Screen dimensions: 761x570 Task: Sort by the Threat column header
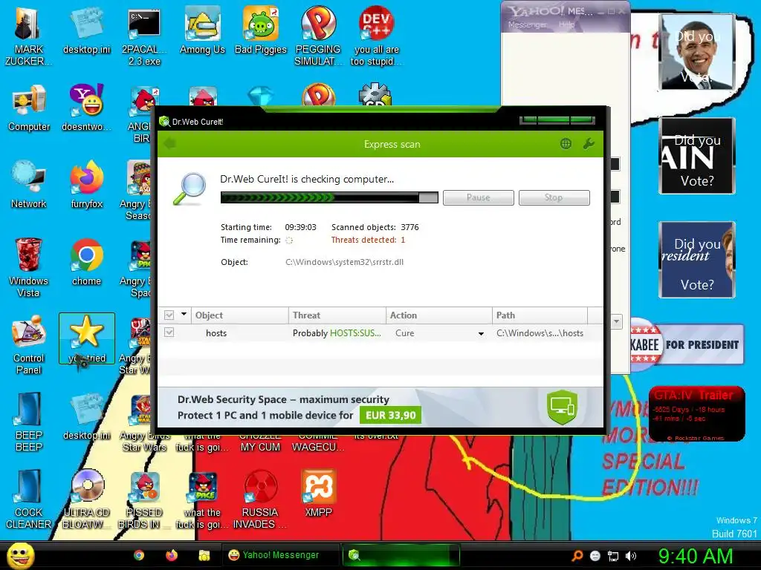(x=337, y=315)
